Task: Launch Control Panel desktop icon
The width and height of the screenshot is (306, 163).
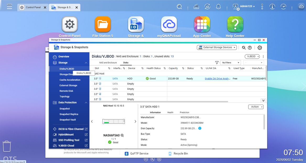Action: (70, 24)
